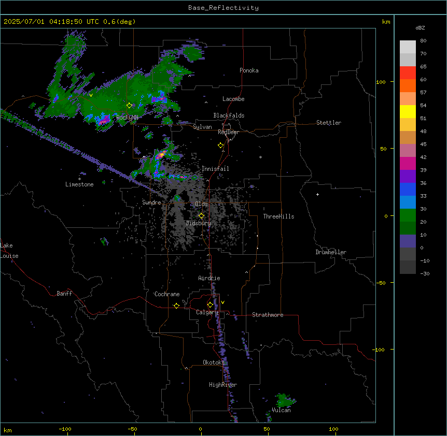Click the Innisfail town label

[215, 169]
